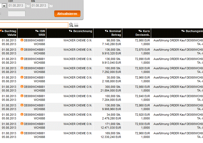Viewport: 203px width, 143px height.
Task: Info icon for 72,870 EUR row
Action: pos(22,49)
